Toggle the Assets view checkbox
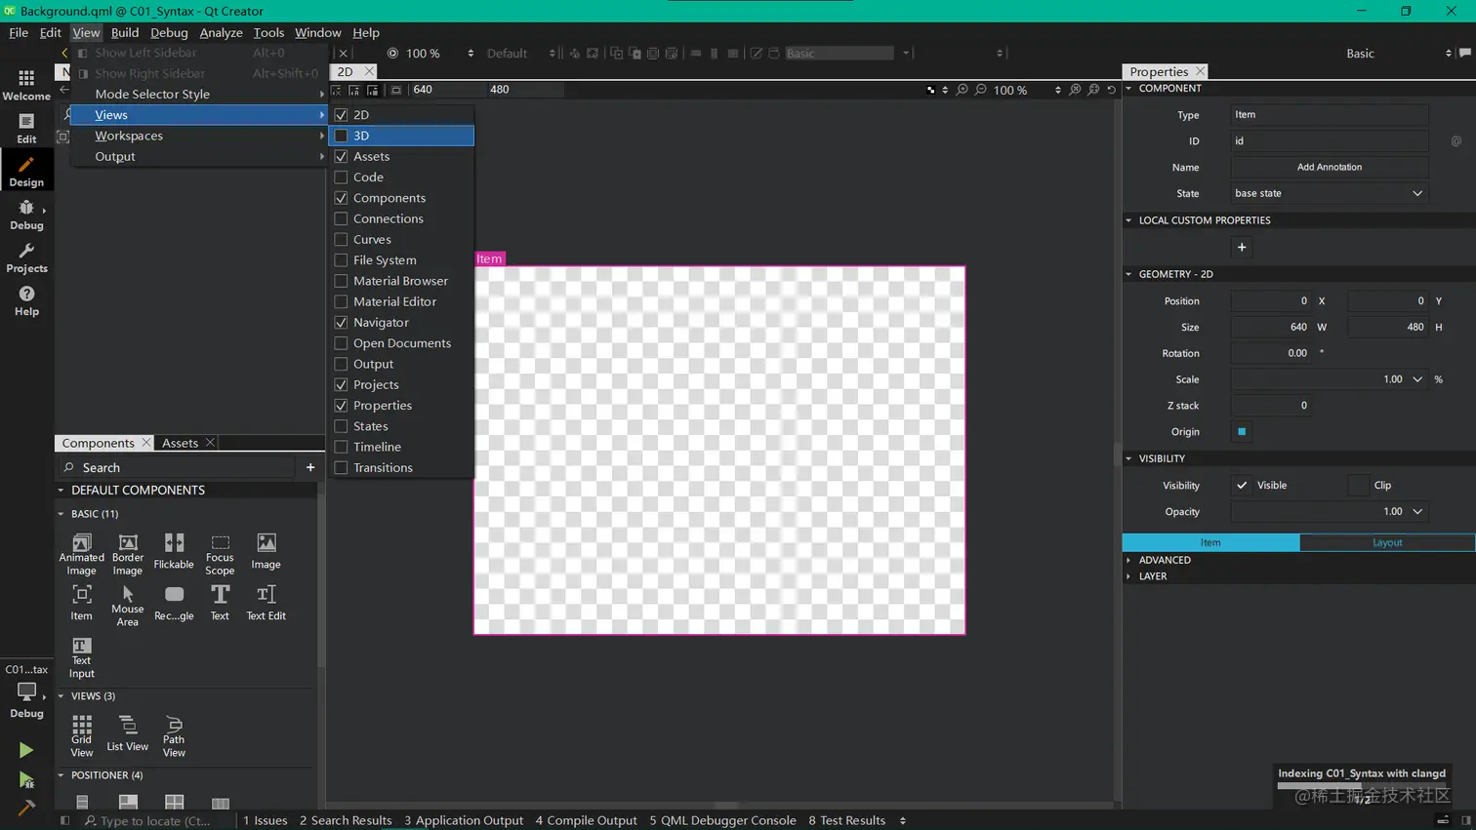This screenshot has width=1476, height=830. (x=341, y=156)
